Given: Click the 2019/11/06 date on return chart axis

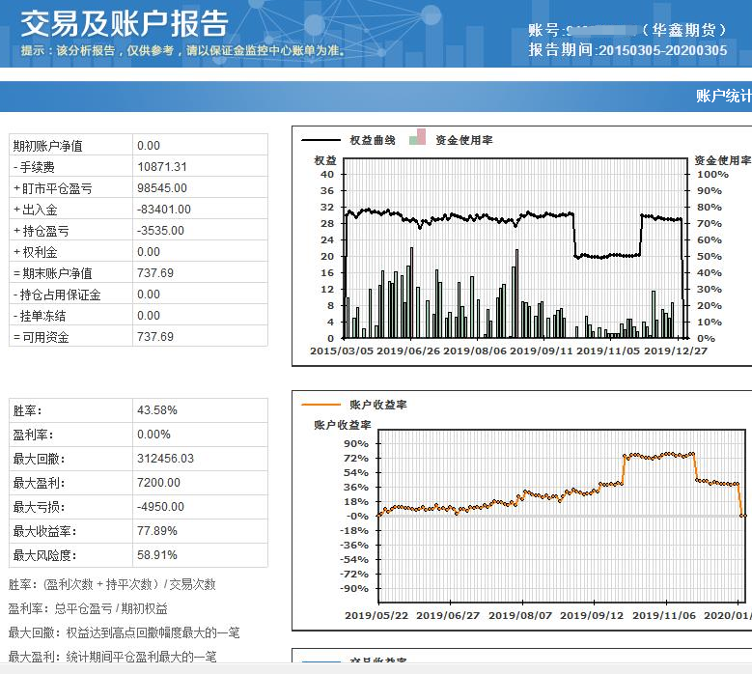Looking at the screenshot, I should tap(664, 615).
